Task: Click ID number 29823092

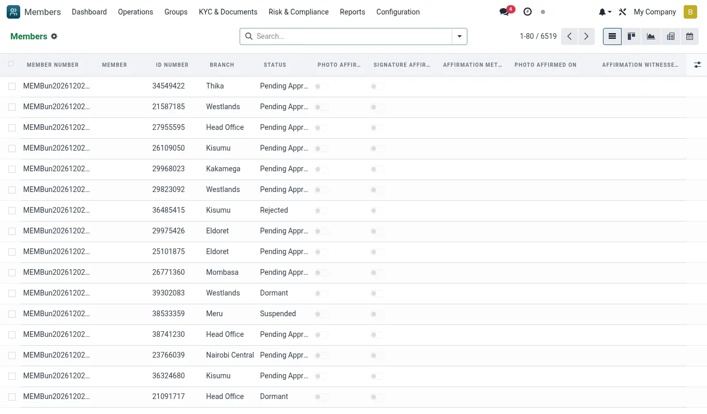Action: tap(169, 189)
